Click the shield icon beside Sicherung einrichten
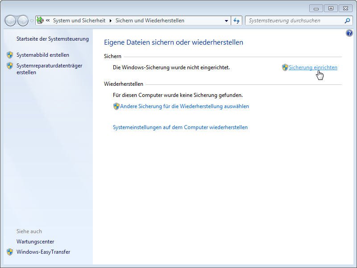The height and width of the screenshot is (268, 357). (284, 67)
